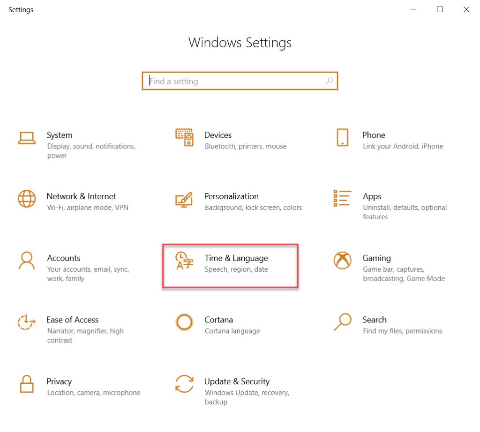Click the Accounts person icon
480x432 pixels.
27,261
